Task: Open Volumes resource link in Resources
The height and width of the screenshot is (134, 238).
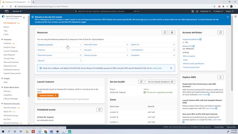Action: 41,61
